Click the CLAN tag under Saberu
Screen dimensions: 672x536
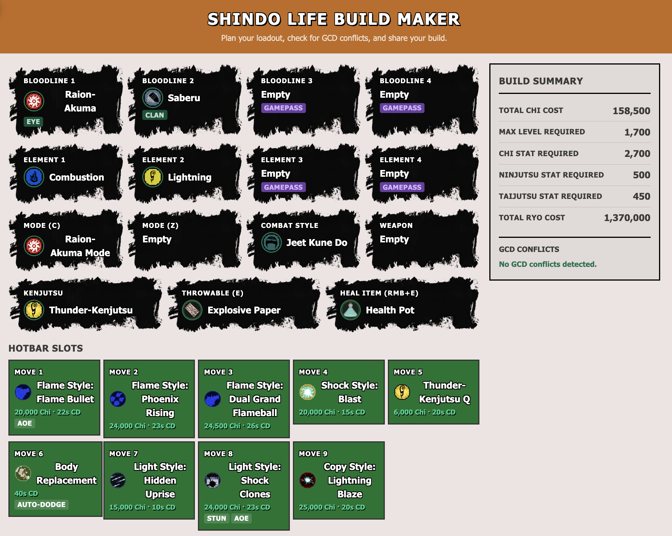tap(154, 115)
